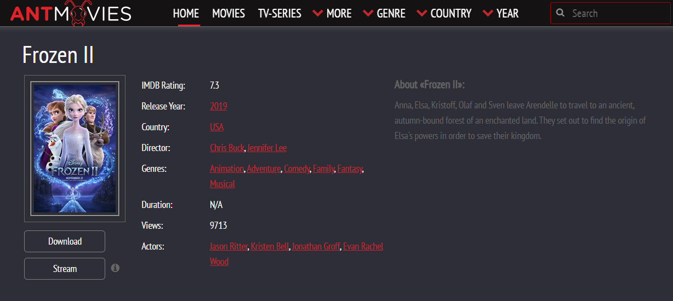
Task: Follow the USA country link
Action: coord(216,127)
